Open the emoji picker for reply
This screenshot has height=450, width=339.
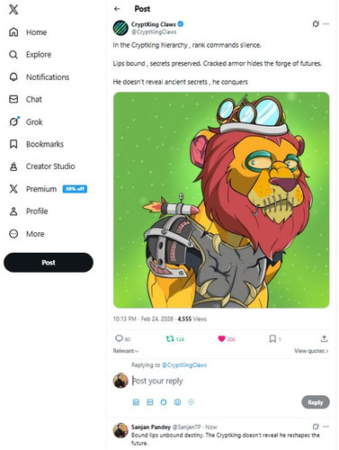[177, 402]
